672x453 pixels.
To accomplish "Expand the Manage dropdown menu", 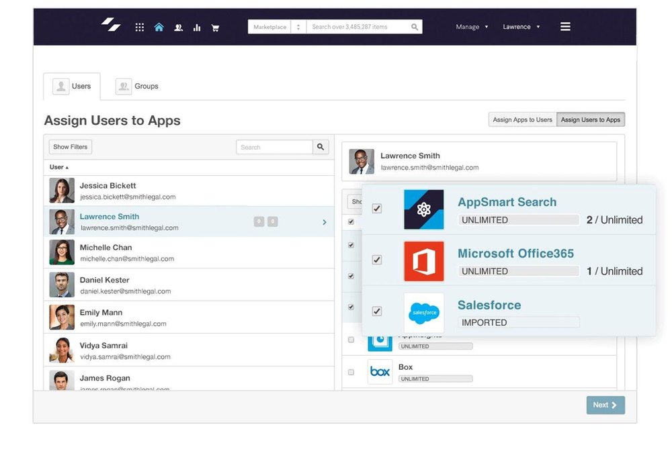I will pos(472,27).
